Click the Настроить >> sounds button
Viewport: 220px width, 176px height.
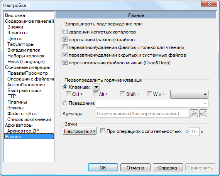(80, 131)
